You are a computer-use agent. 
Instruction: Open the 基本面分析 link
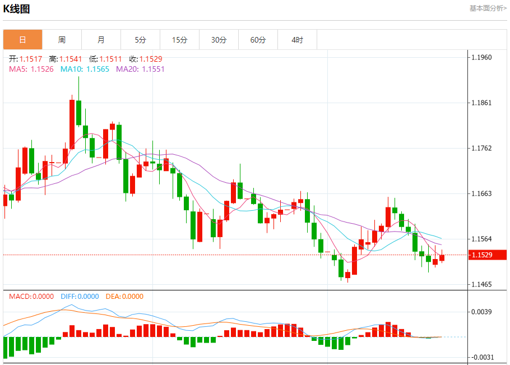coord(488,8)
